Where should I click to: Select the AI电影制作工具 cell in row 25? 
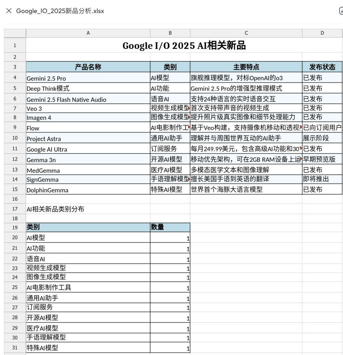(x=88, y=287)
